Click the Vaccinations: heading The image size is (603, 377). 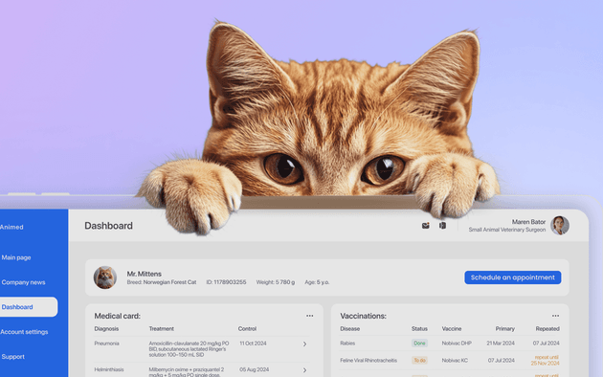click(x=363, y=316)
